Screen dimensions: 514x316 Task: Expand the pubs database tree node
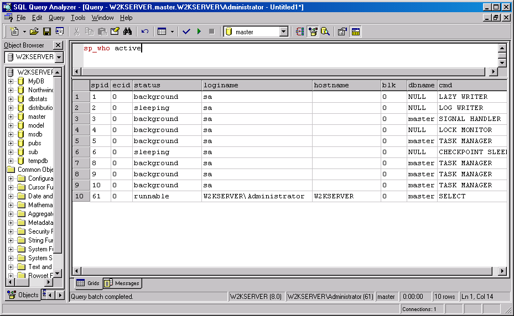point(11,143)
